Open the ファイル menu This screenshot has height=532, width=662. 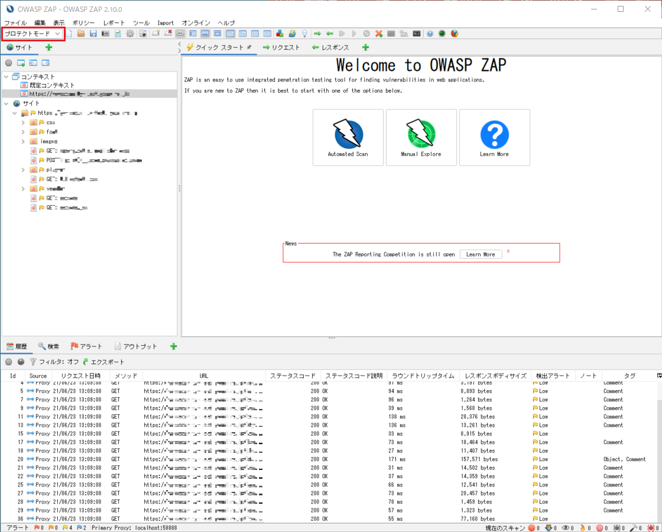15,23
